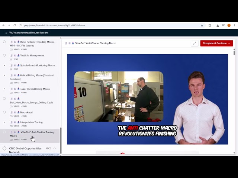Screen dimensions: 238x178
Task: Click the lesson content vertical scrollbar
Action: tap(234, 53)
